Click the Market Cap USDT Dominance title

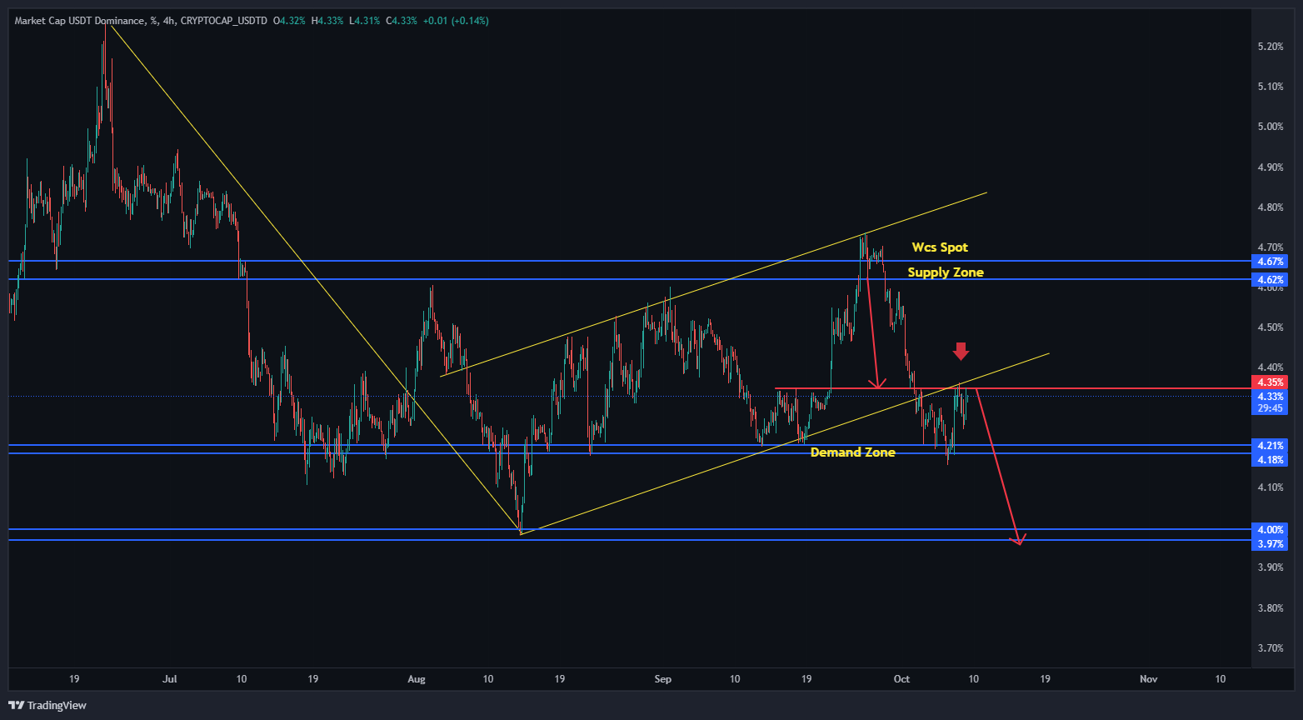pyautogui.click(x=81, y=21)
